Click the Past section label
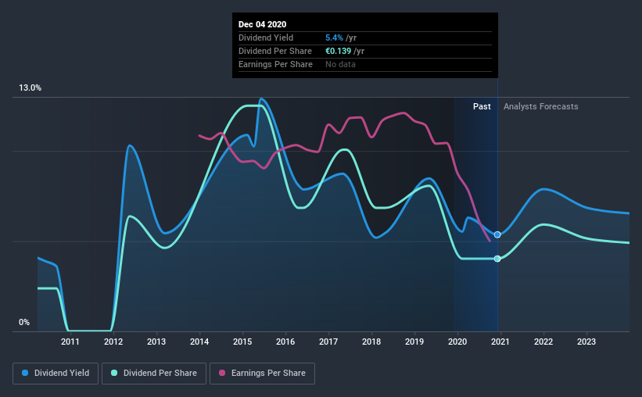Viewport: 642px width, 397px height. [482, 106]
